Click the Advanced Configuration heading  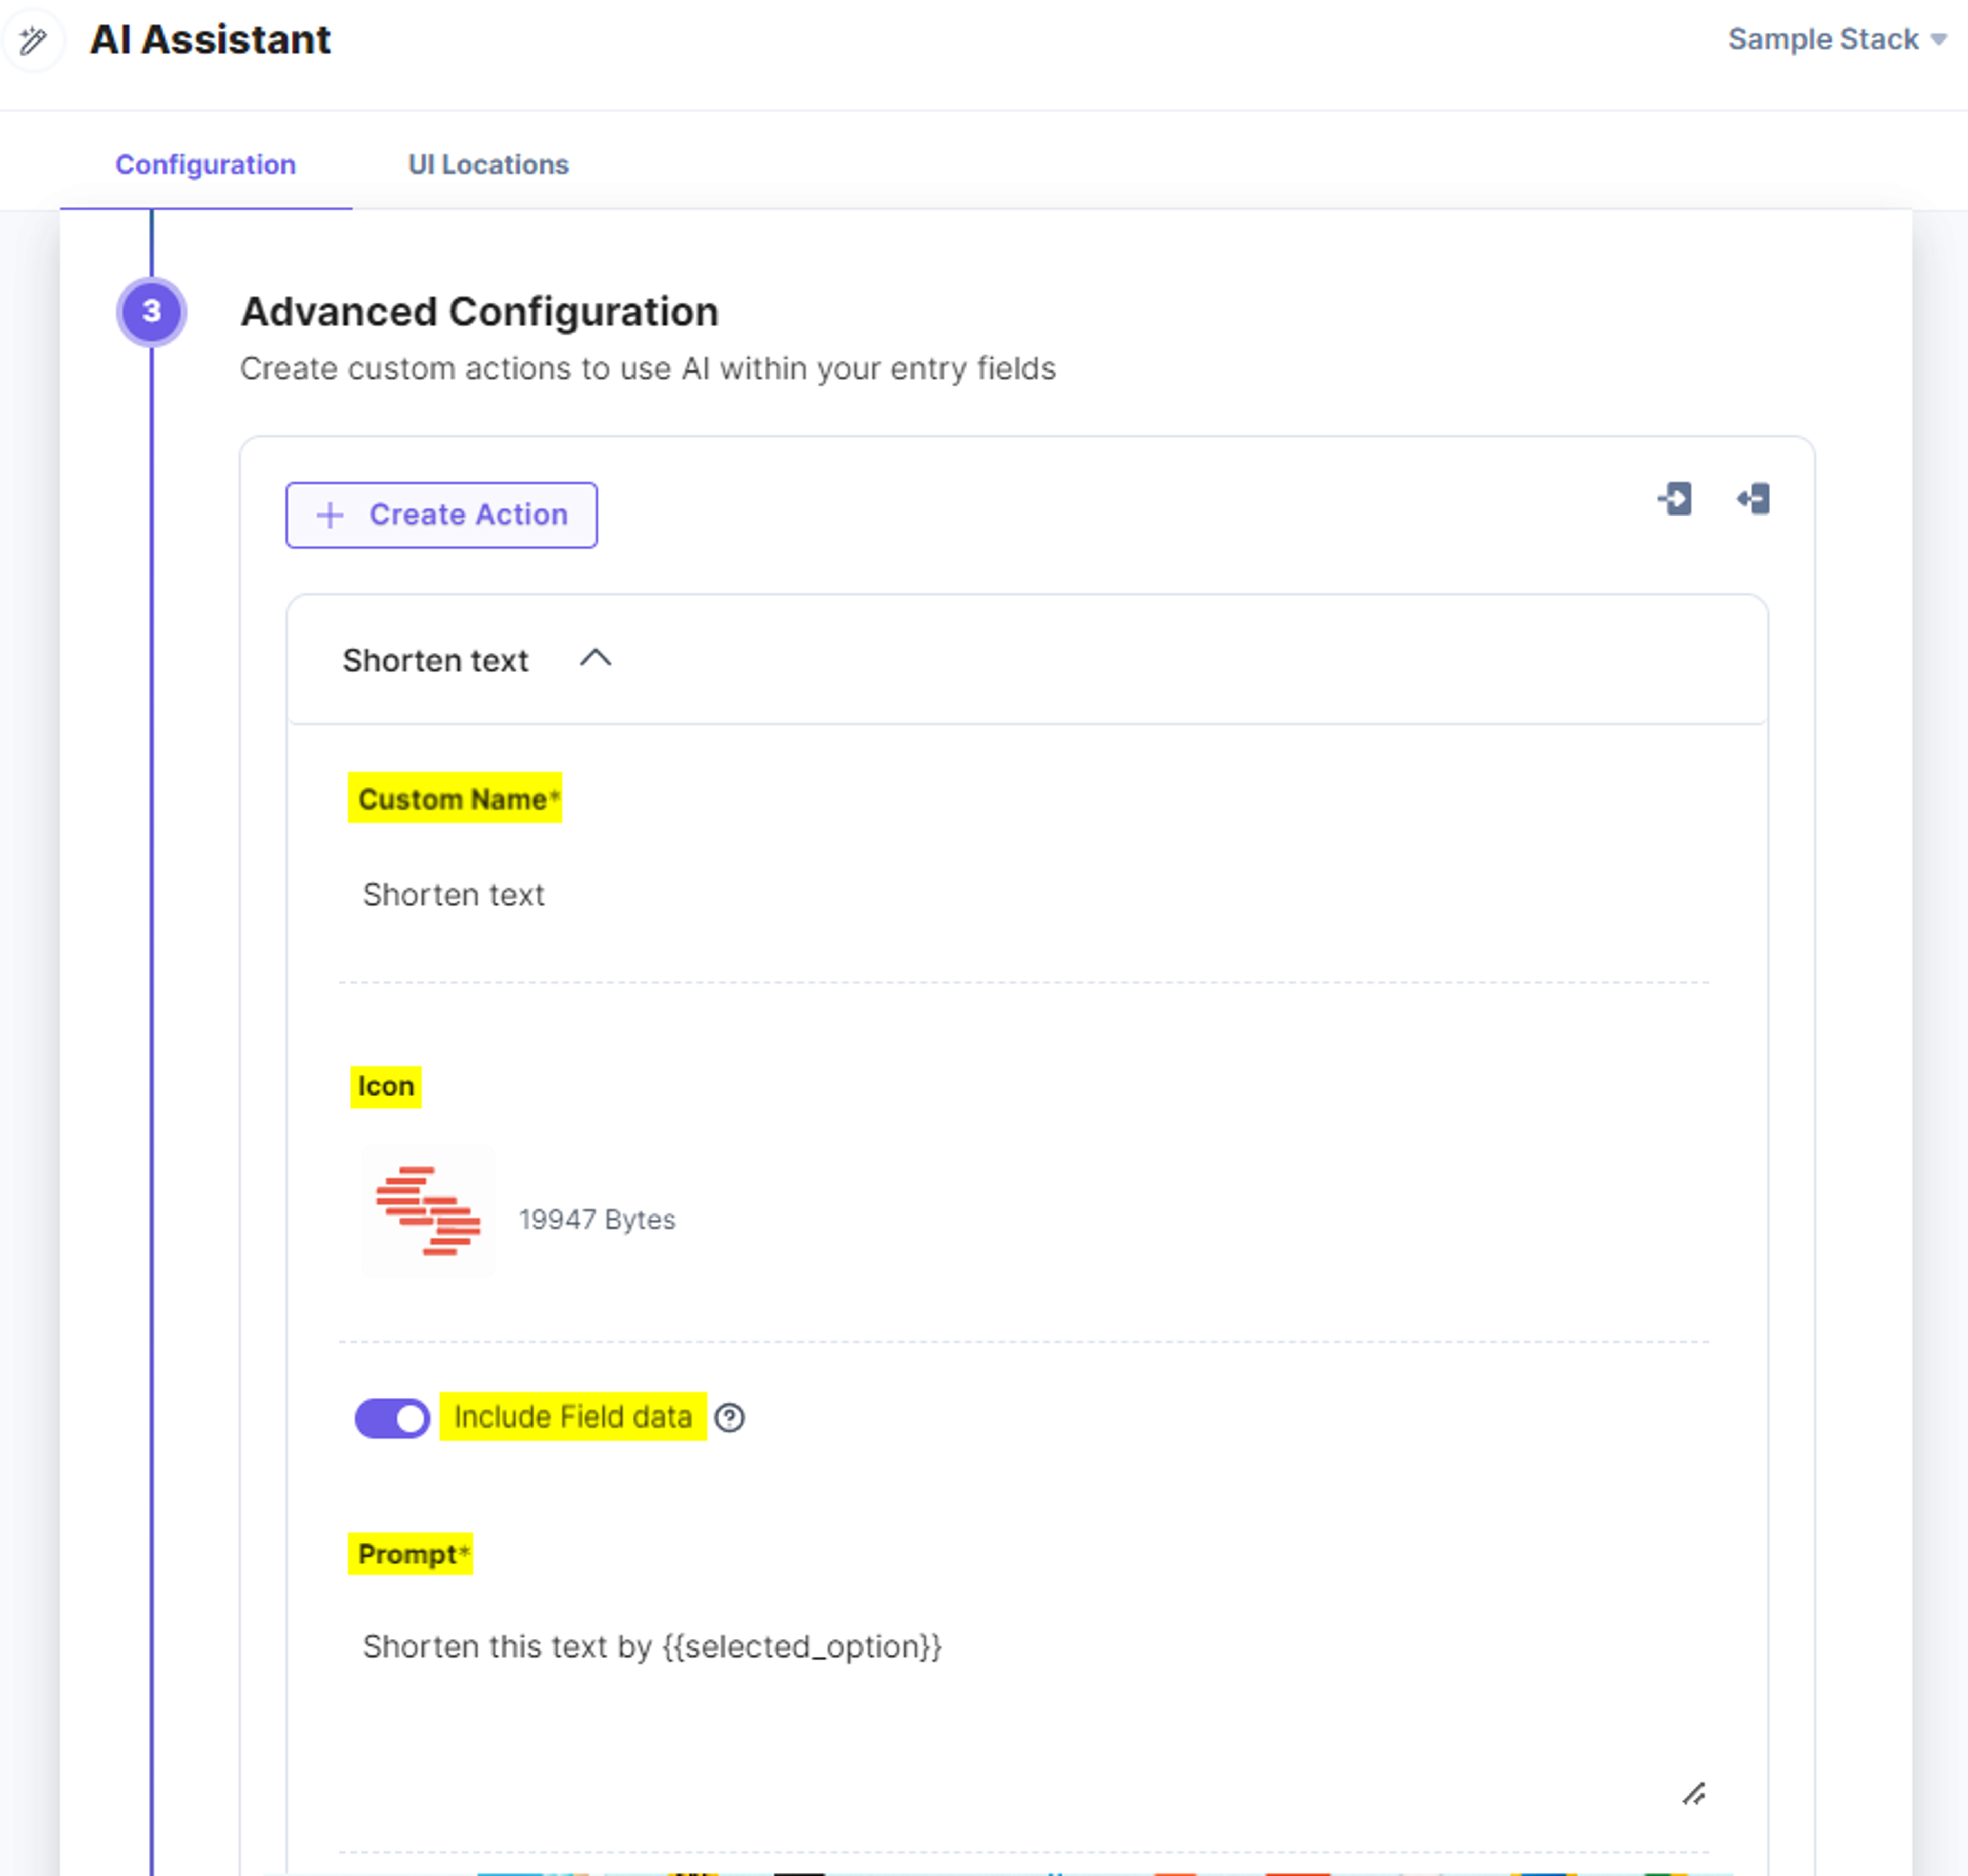pyautogui.click(x=479, y=312)
